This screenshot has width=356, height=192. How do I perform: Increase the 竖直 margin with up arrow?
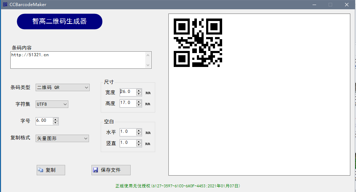[x=139, y=141]
